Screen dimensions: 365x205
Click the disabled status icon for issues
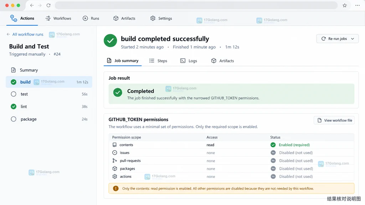tap(273, 153)
